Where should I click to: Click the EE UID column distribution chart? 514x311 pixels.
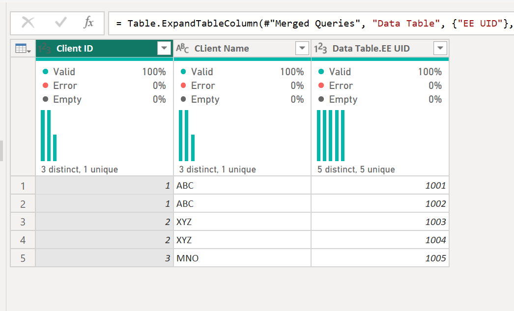click(x=331, y=136)
